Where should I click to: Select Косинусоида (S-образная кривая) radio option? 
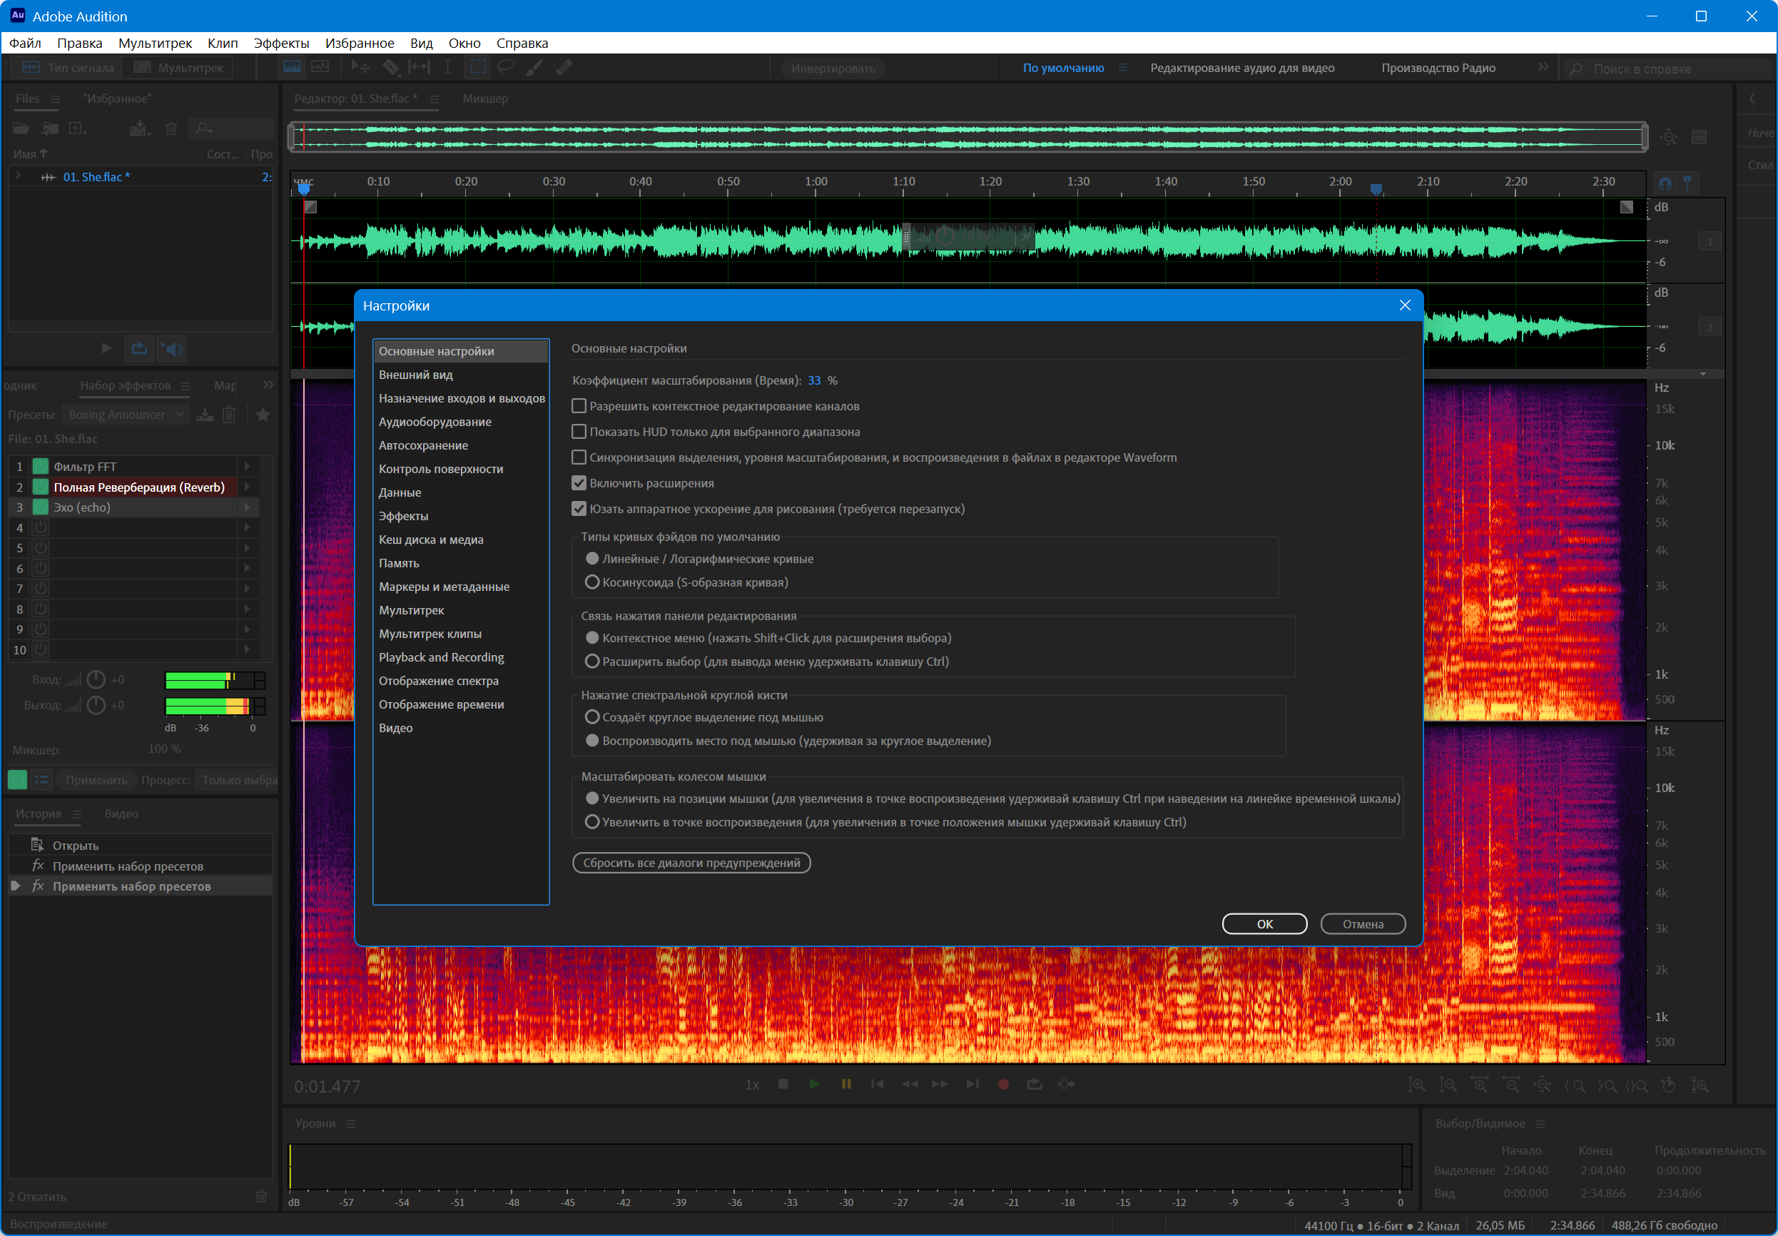(x=592, y=582)
